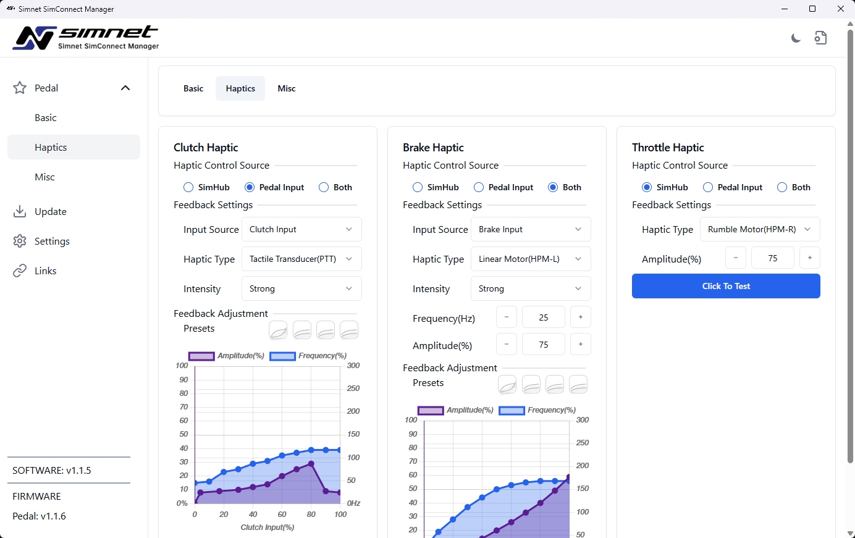Open Update from the sidebar
This screenshot has width=855, height=538.
(x=51, y=212)
